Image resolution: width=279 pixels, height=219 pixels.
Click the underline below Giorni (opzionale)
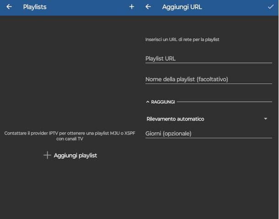(209, 138)
